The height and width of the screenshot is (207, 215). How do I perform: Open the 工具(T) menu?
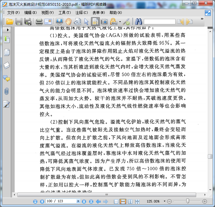(x=65, y=13)
